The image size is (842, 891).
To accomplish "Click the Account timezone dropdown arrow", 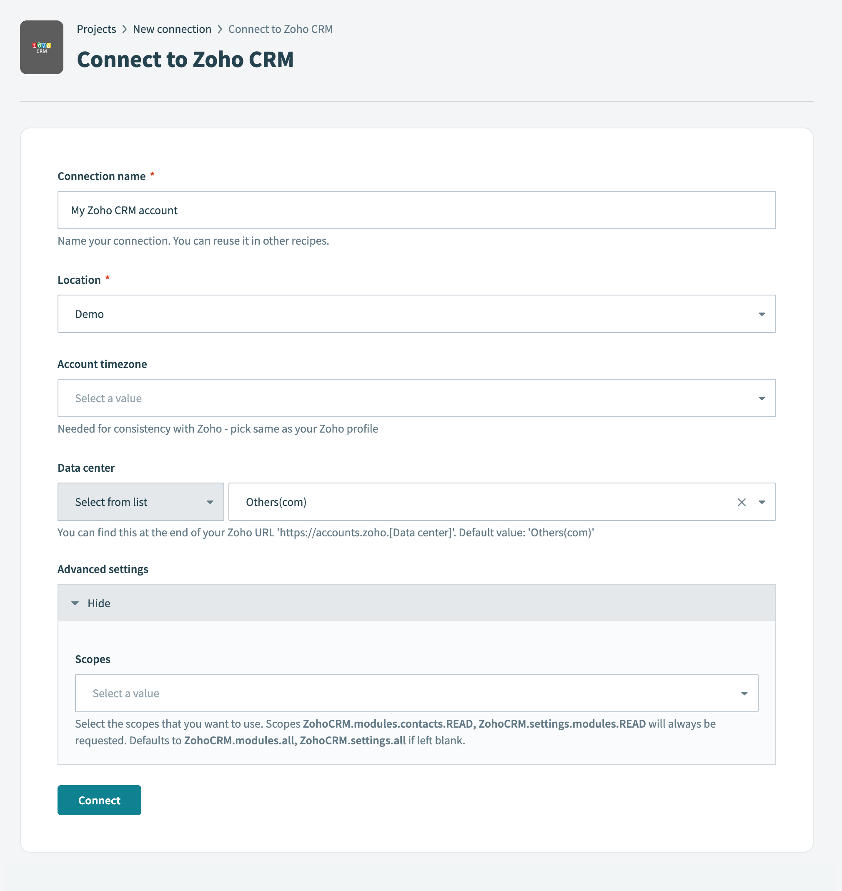I will (762, 398).
